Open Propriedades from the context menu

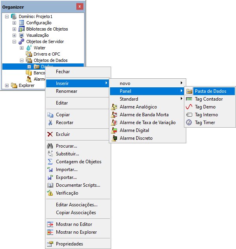(x=69, y=244)
